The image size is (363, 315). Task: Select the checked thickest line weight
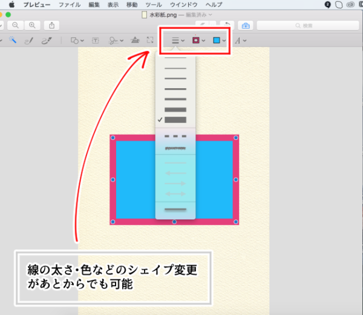(x=175, y=120)
